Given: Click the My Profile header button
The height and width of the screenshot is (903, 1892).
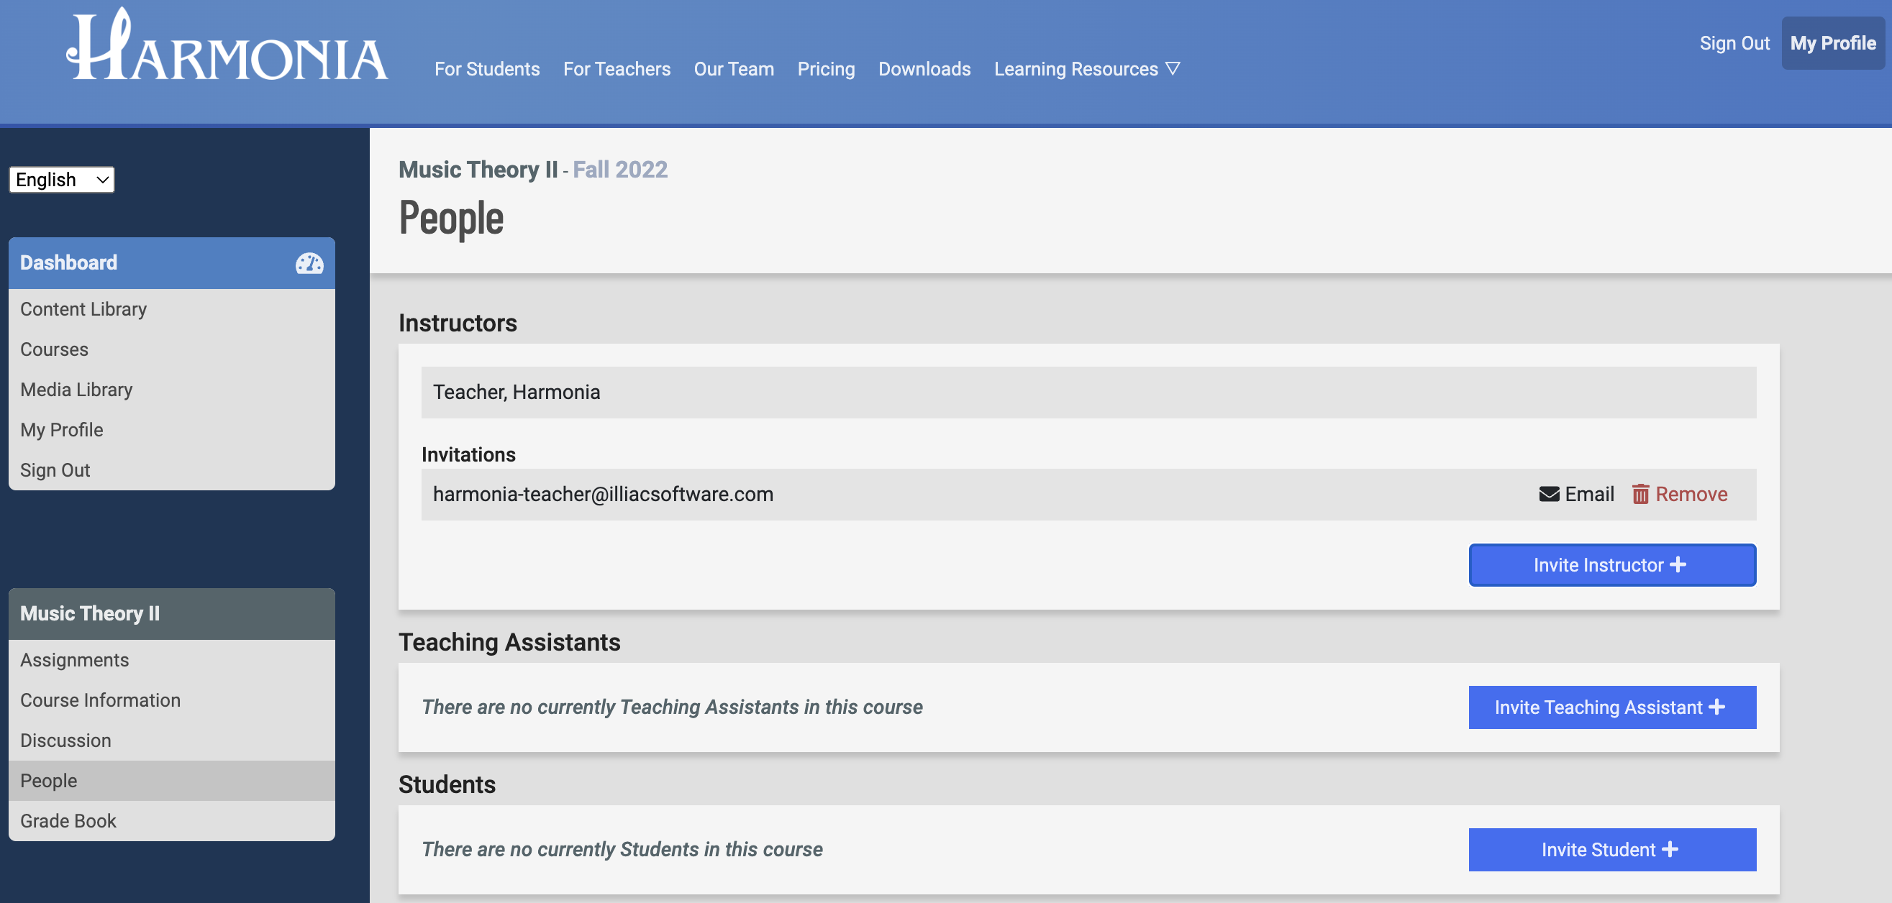Looking at the screenshot, I should point(1832,43).
